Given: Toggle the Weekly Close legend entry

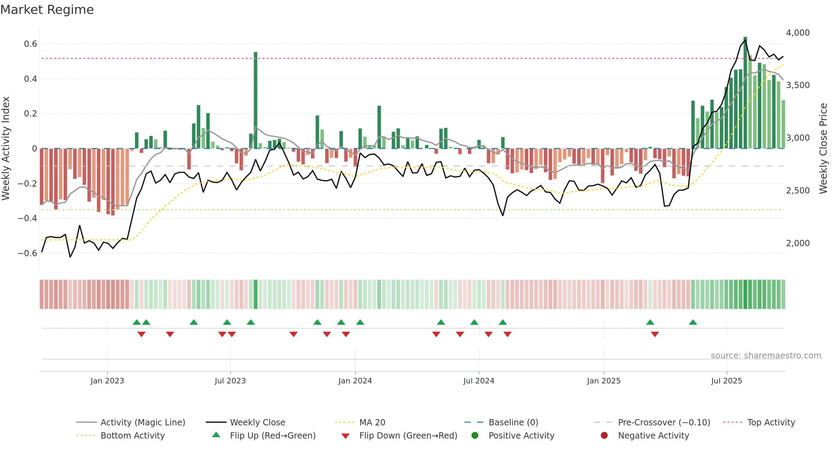Looking at the screenshot, I should point(245,422).
